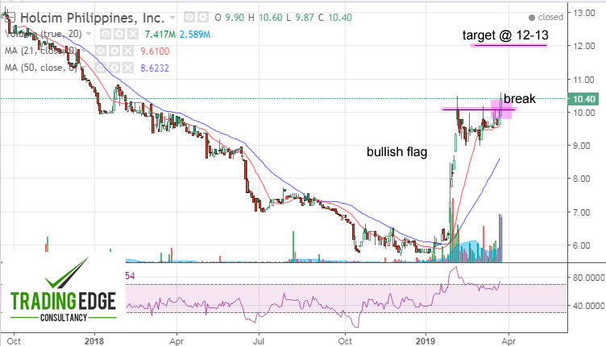Remove the Volume indicator using its X icon
The height and width of the screenshot is (346, 606).
pyautogui.click(x=133, y=35)
